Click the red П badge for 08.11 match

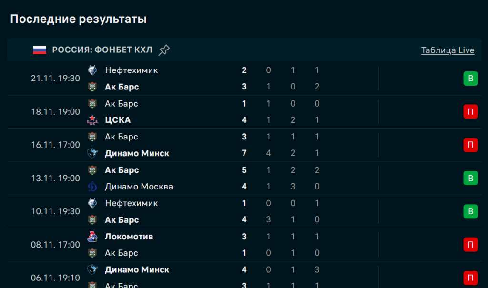(x=470, y=245)
